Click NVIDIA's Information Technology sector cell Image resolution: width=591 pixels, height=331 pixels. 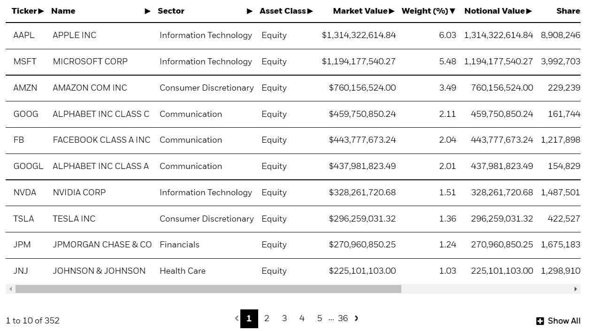point(206,192)
